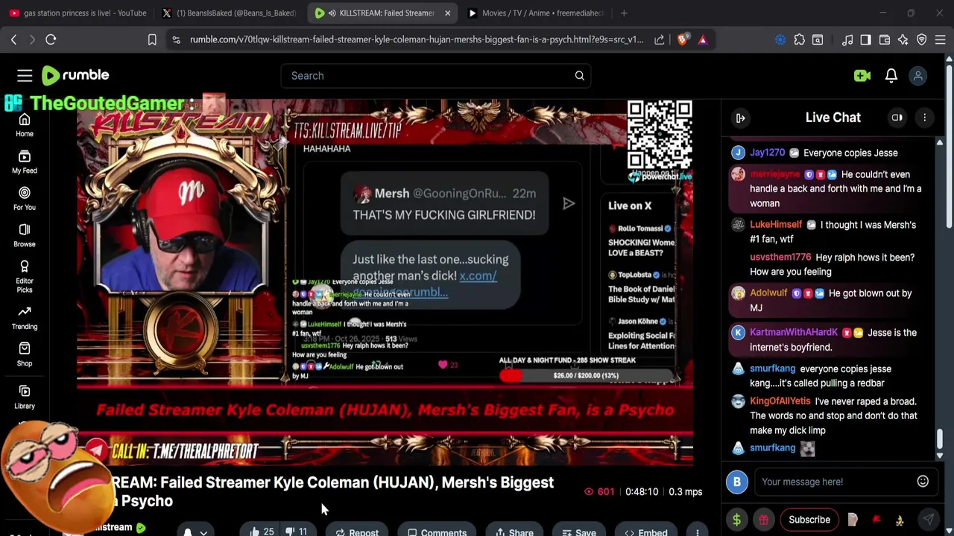
Task: Switch to the BeansIsBaked X tab
Action: click(x=229, y=13)
